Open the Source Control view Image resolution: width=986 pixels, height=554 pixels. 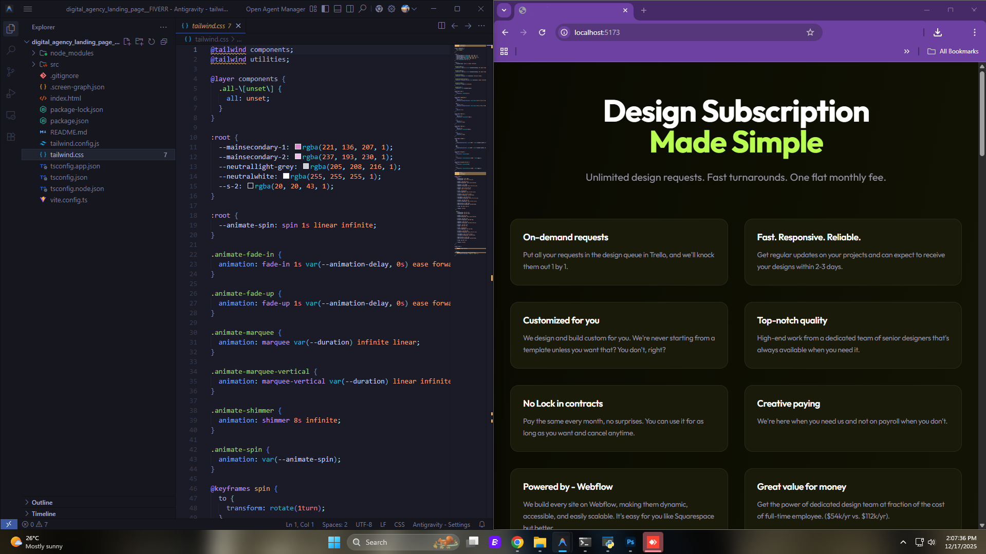10,72
